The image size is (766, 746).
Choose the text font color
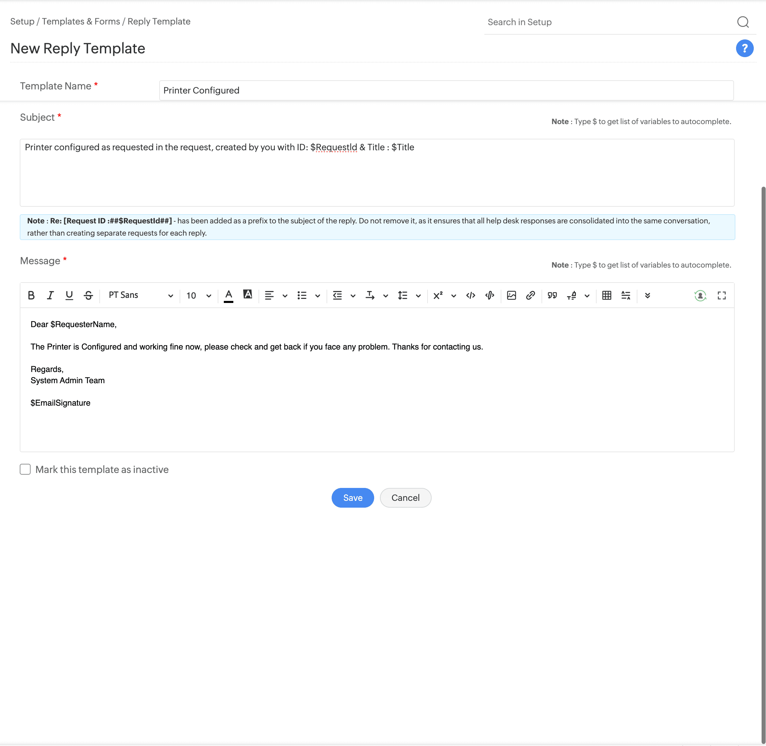[x=229, y=295]
